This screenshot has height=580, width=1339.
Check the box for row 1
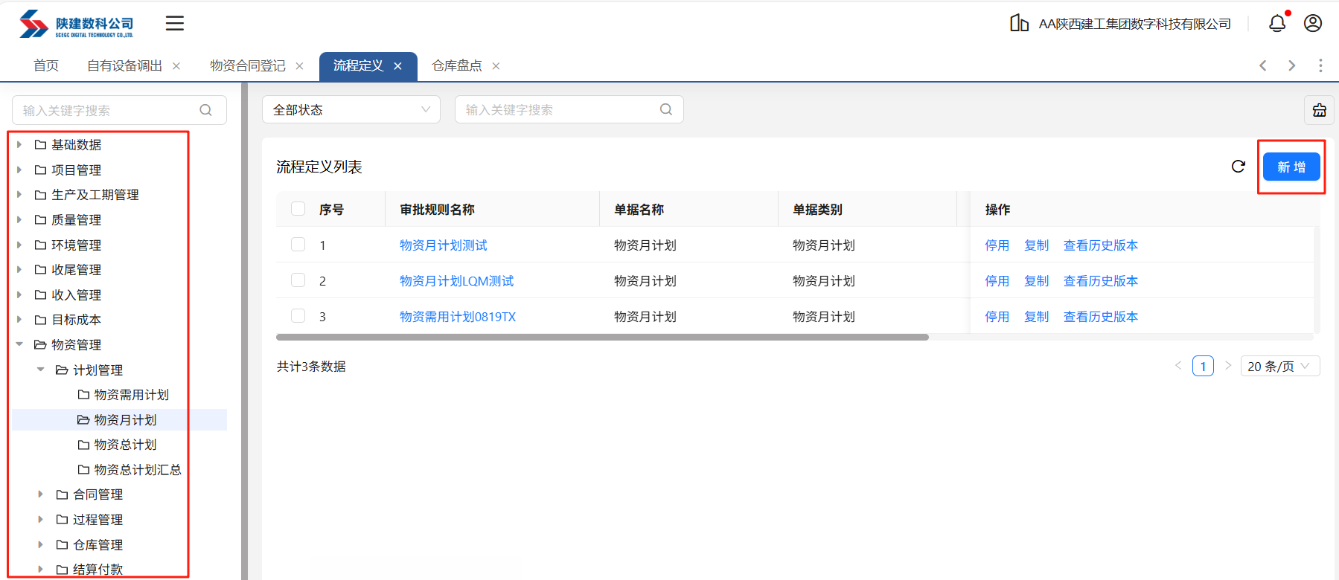[298, 245]
